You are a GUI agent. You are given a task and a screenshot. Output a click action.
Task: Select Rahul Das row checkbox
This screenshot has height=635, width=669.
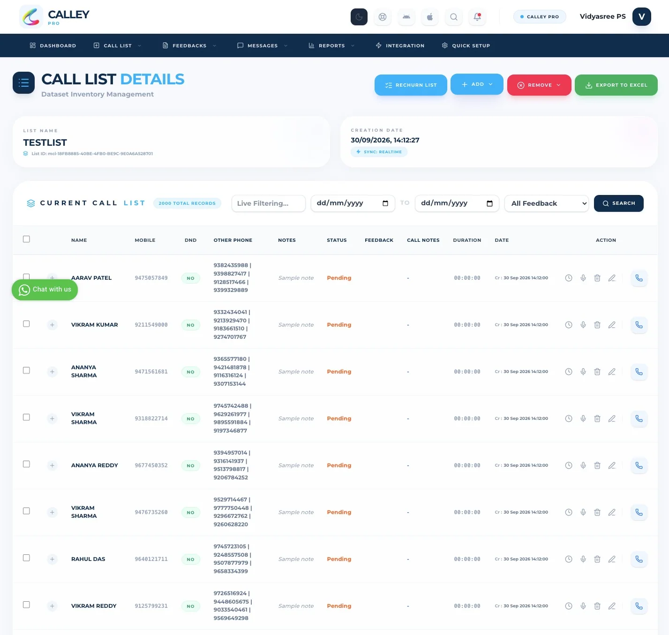[26, 558]
